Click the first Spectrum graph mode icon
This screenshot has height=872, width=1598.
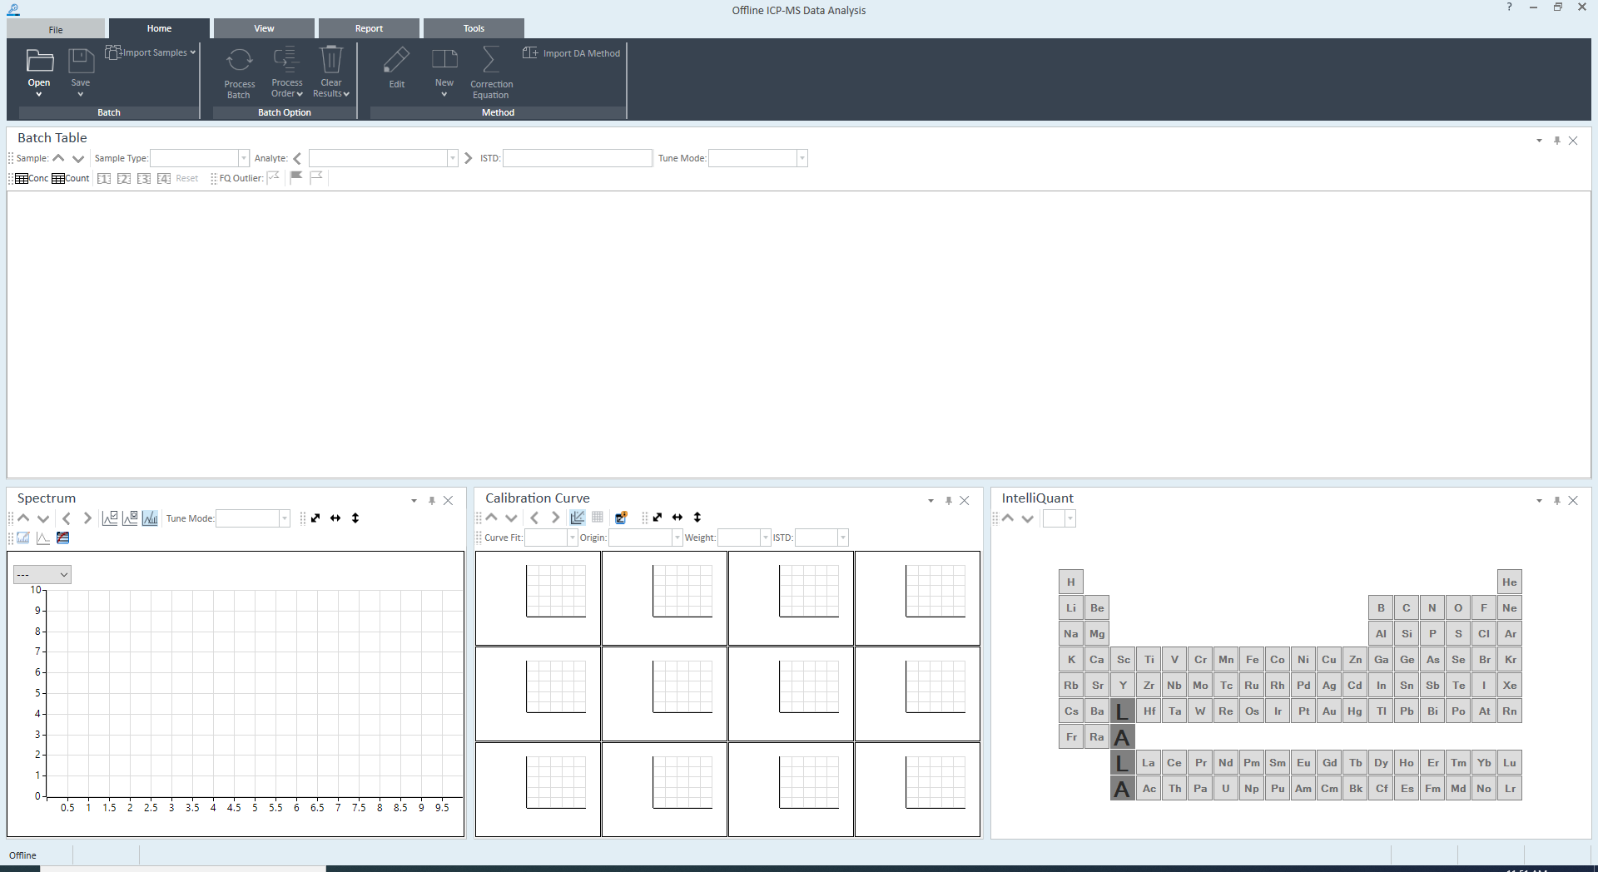click(x=110, y=518)
